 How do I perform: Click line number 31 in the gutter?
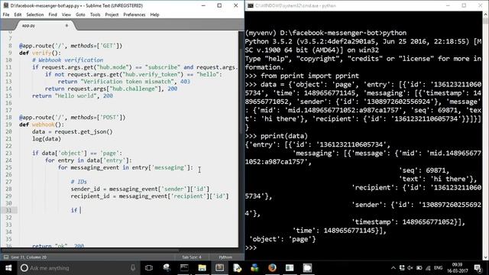pyautogui.click(x=8, y=211)
